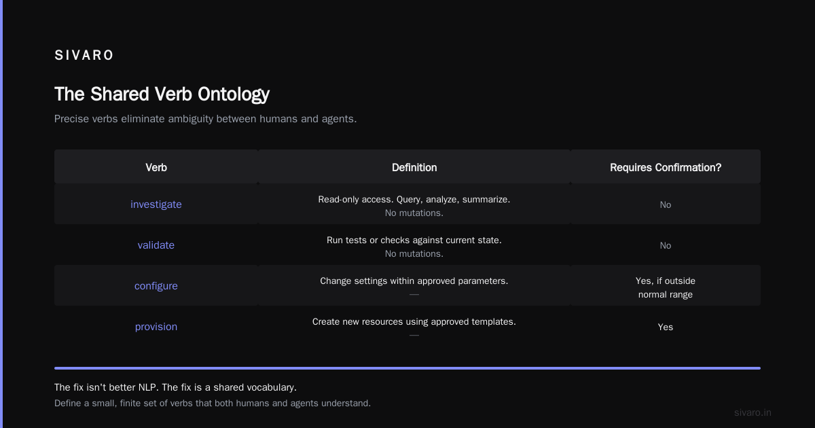Select the 'investigate' verb link
Image resolution: width=815 pixels, height=428 pixels.
[156, 204]
